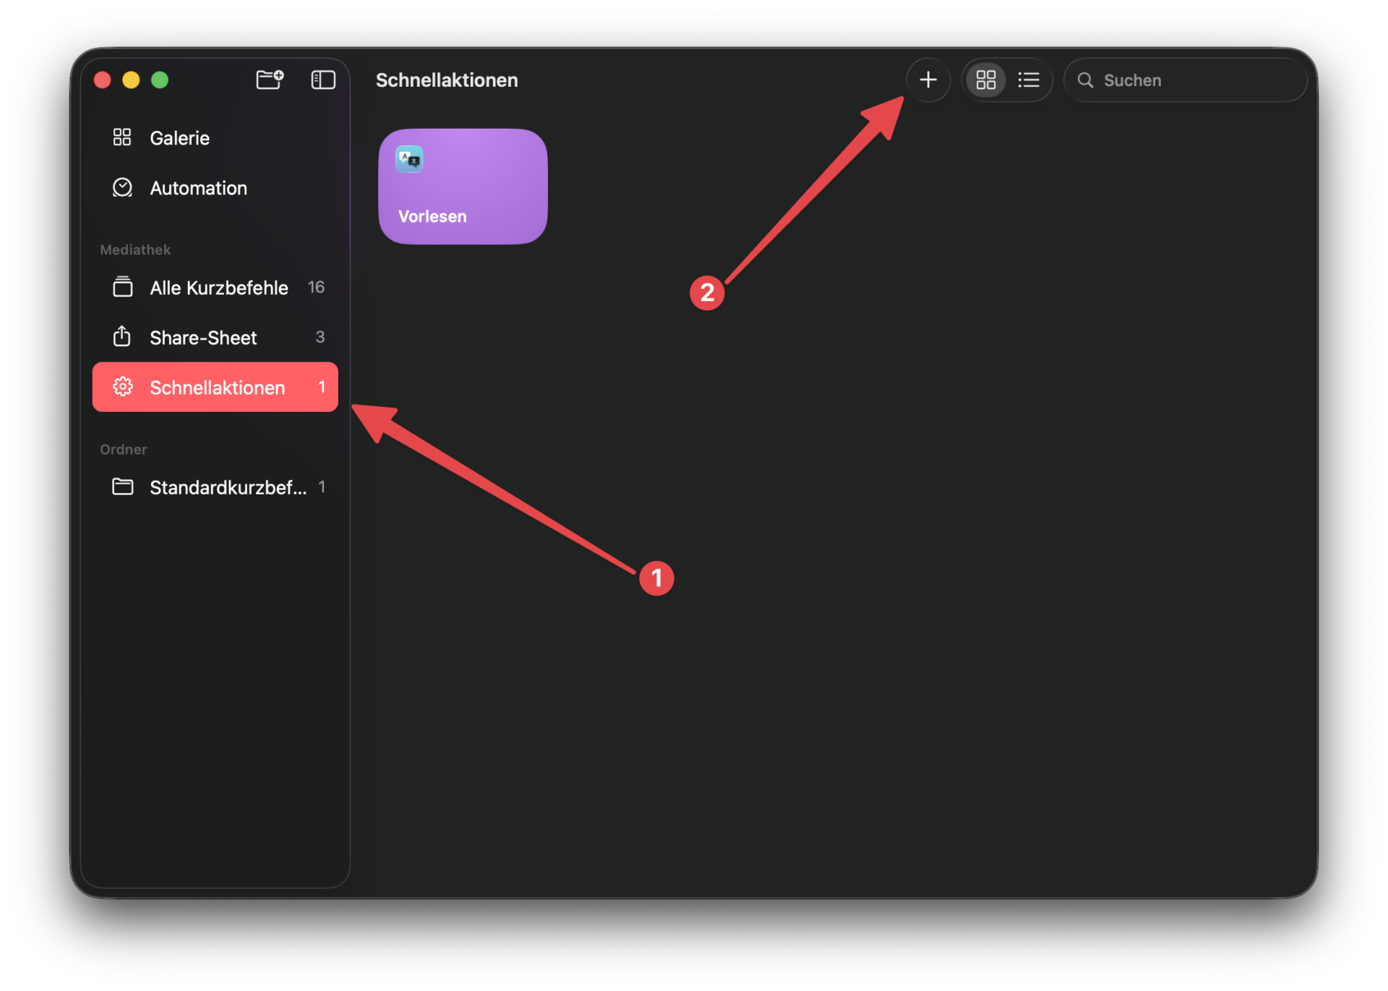Select the Mediathek section header
The width and height of the screenshot is (1388, 991).
[135, 249]
